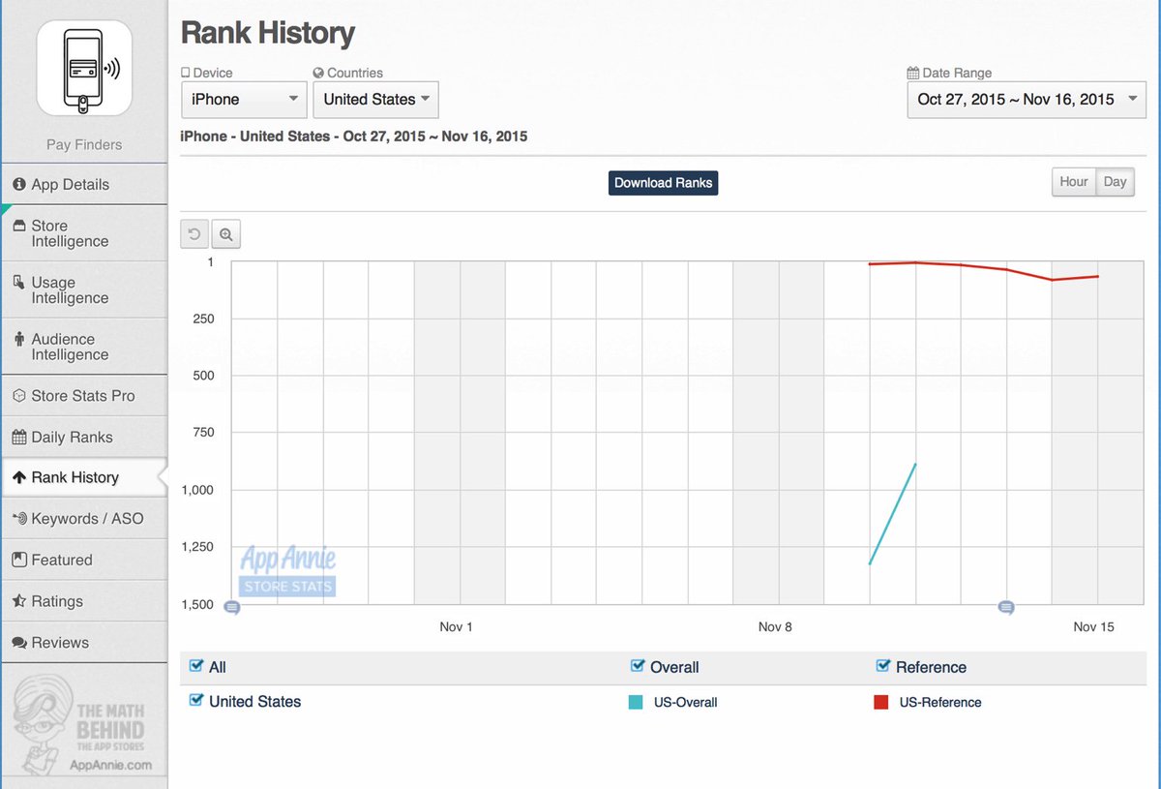The height and width of the screenshot is (789, 1161).
Task: Click the Nov 1 axis label
Action: [456, 627]
